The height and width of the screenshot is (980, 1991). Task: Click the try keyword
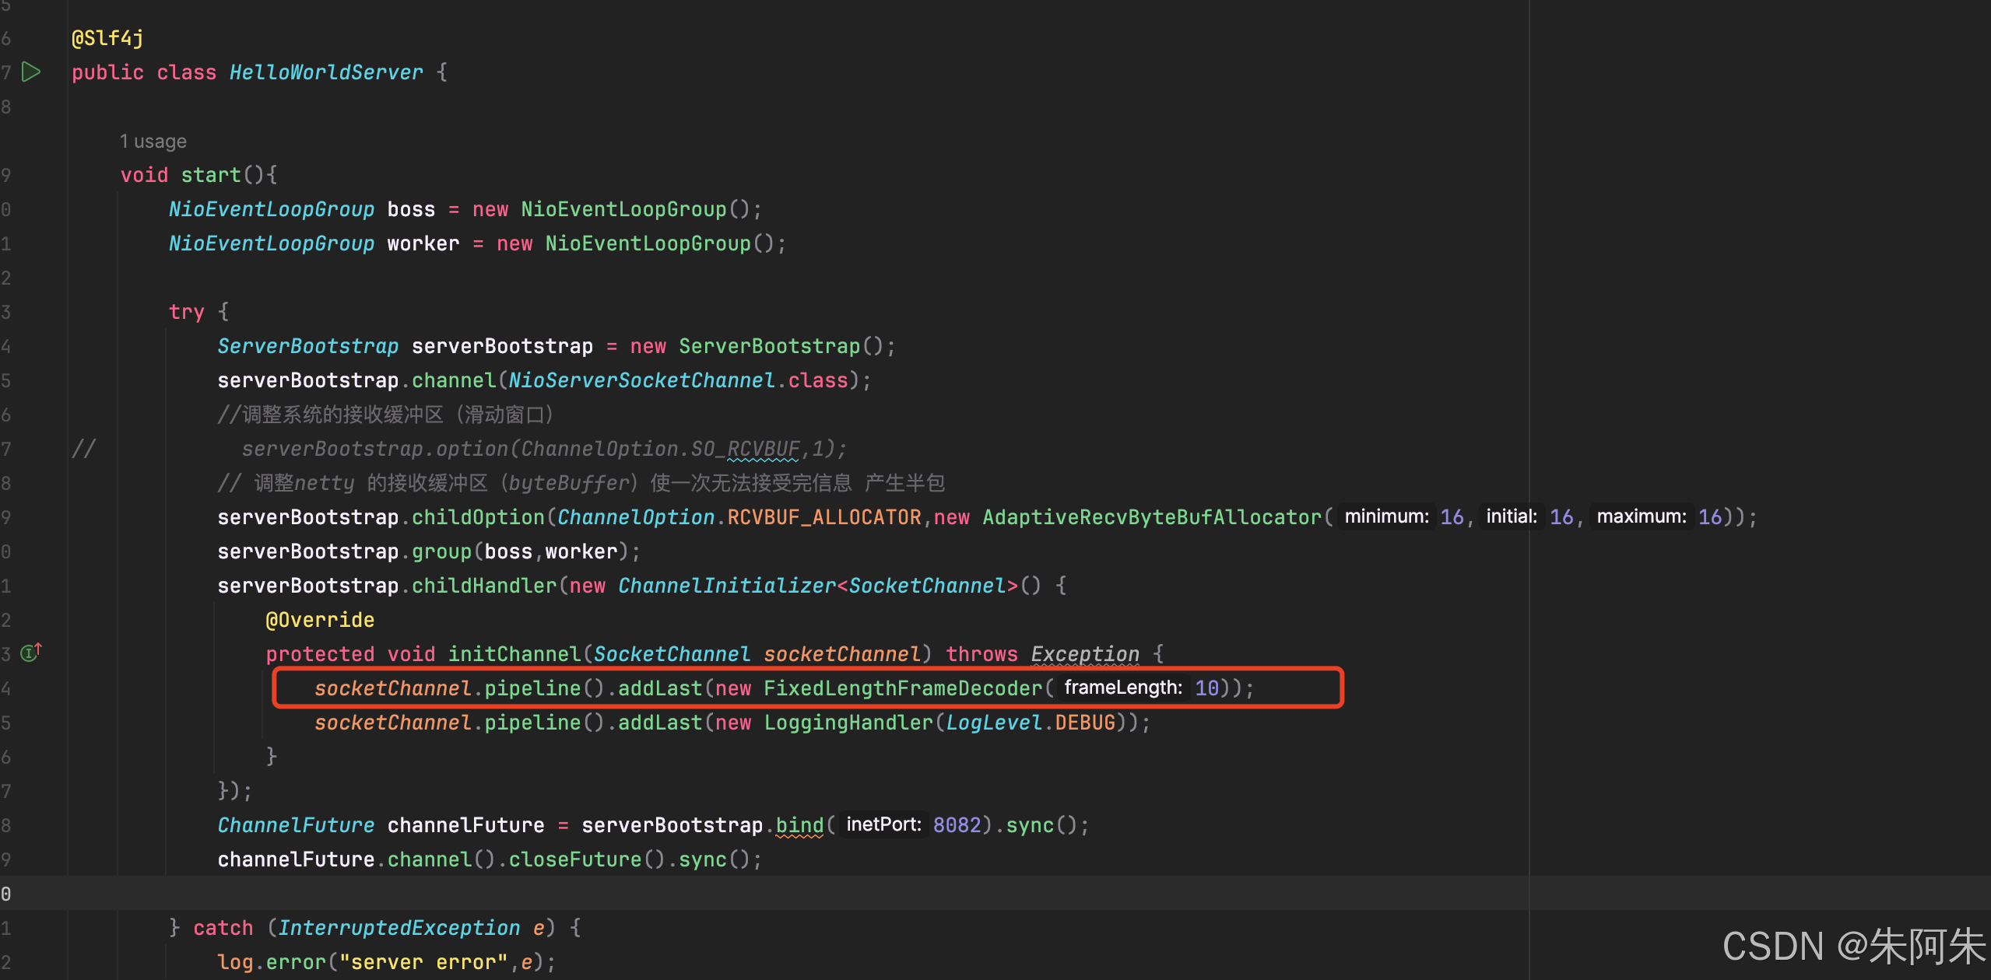[x=187, y=312]
